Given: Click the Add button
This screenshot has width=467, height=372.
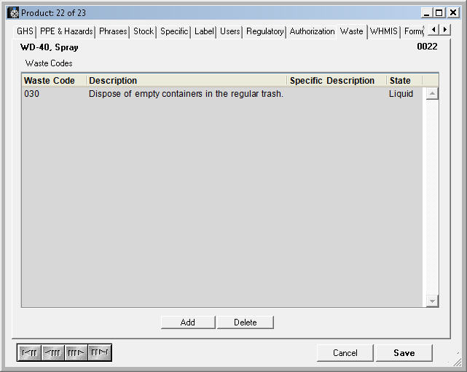Looking at the screenshot, I should tap(187, 322).
